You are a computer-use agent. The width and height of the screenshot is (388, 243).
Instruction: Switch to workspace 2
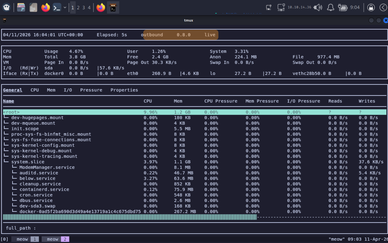[78, 7]
